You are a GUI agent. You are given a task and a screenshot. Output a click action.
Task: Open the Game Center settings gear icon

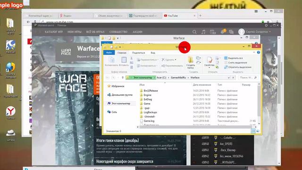(x=266, y=25)
